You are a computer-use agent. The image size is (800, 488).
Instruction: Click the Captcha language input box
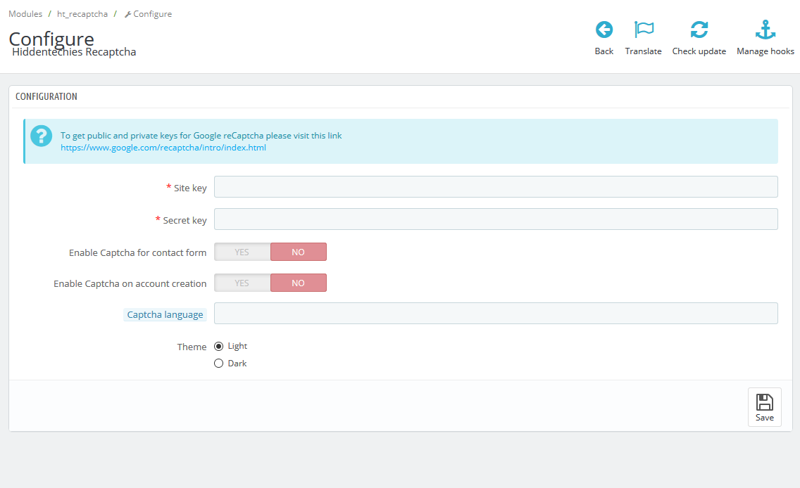[x=496, y=314]
